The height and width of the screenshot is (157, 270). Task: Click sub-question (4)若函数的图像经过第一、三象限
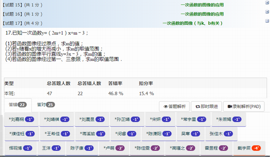point(64,59)
